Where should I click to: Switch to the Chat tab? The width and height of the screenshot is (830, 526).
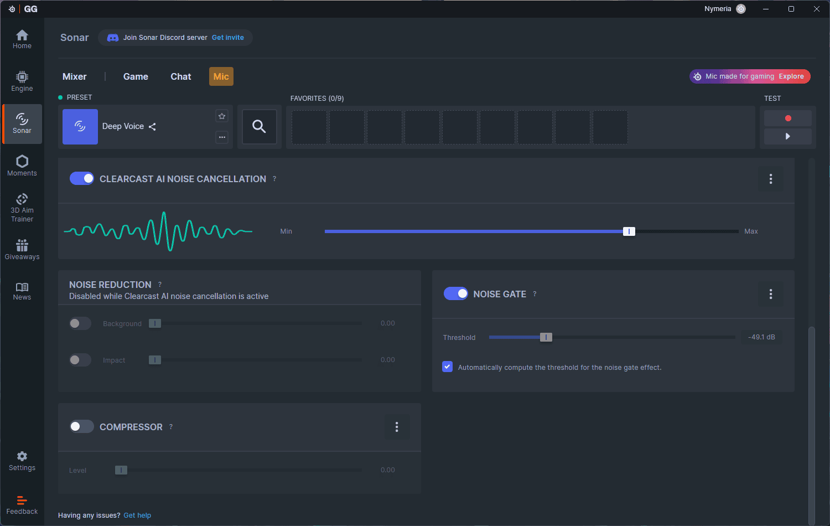(180, 76)
